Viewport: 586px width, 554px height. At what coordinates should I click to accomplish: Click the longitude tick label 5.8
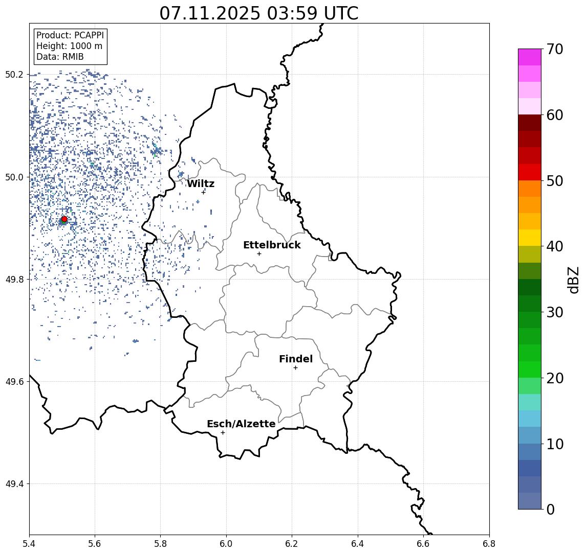tap(160, 544)
